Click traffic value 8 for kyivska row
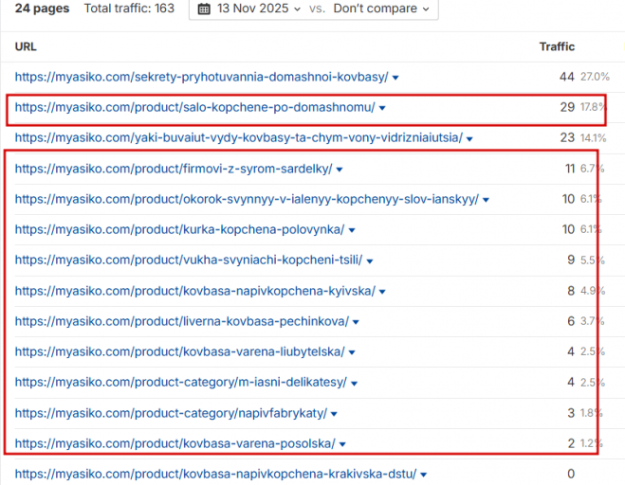 tap(571, 291)
